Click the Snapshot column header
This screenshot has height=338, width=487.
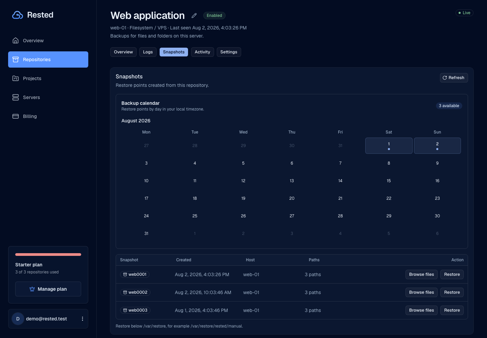tap(129, 260)
